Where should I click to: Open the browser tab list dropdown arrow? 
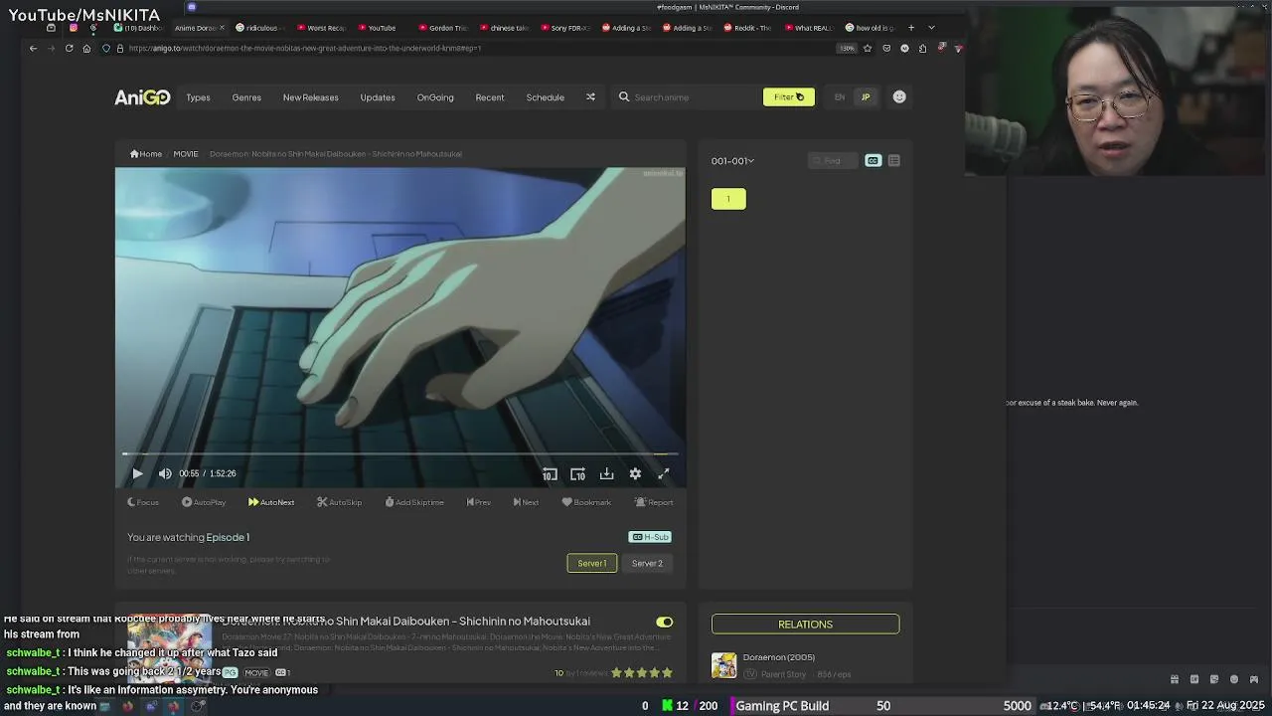click(931, 28)
